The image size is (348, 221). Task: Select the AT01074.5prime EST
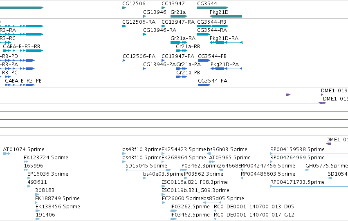point(24,150)
